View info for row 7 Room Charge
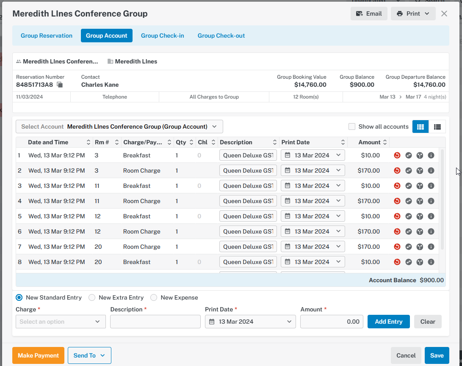The height and width of the screenshot is (366, 462). click(x=431, y=247)
